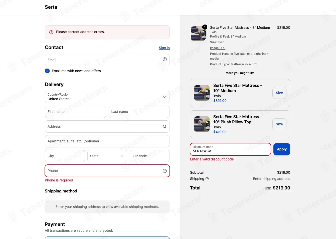This screenshot has width=336, height=239.
Task: Click "Enter a valid discount code" message
Action: [212, 159]
